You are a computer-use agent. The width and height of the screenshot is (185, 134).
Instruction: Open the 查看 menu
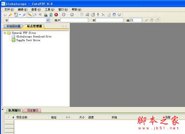pyautogui.click(x=36, y=9)
